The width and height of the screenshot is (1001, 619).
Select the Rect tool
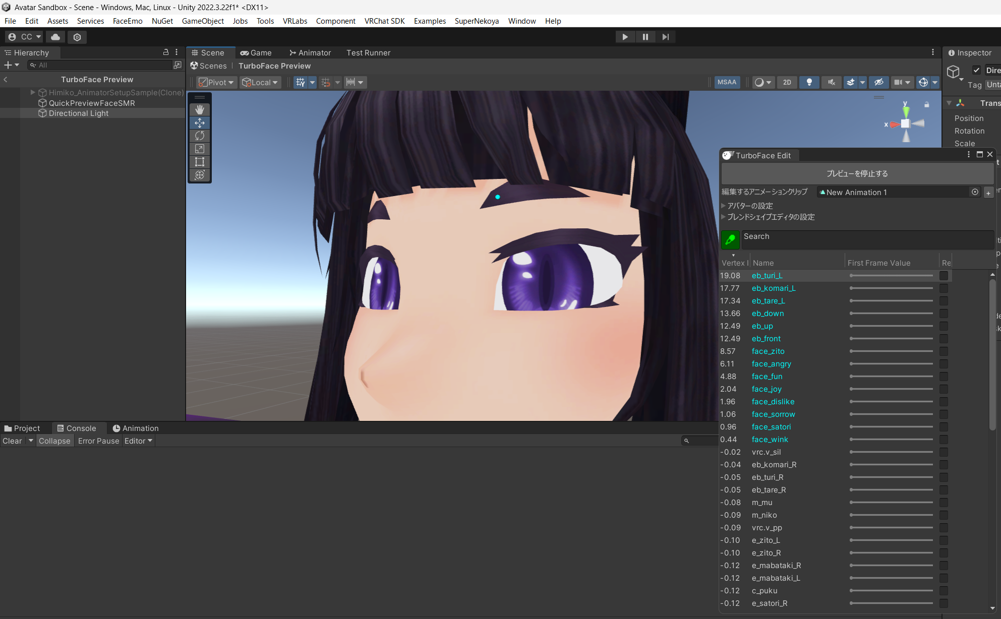click(x=200, y=162)
